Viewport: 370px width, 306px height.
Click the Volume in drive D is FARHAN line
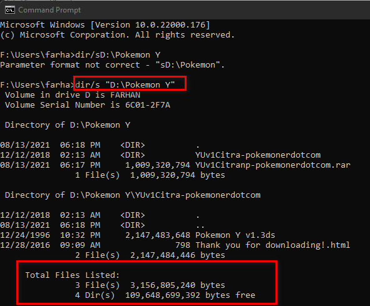[x=73, y=95]
